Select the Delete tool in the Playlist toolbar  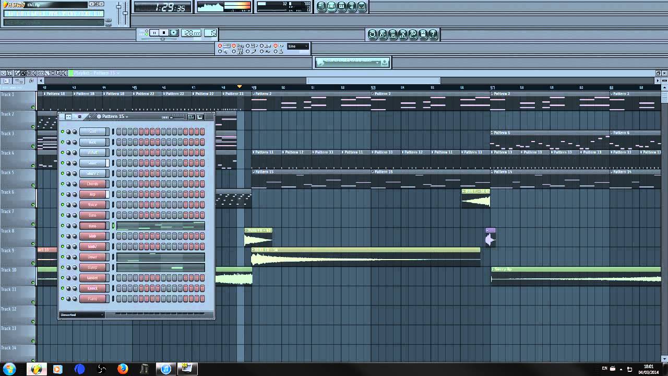[x=29, y=73]
